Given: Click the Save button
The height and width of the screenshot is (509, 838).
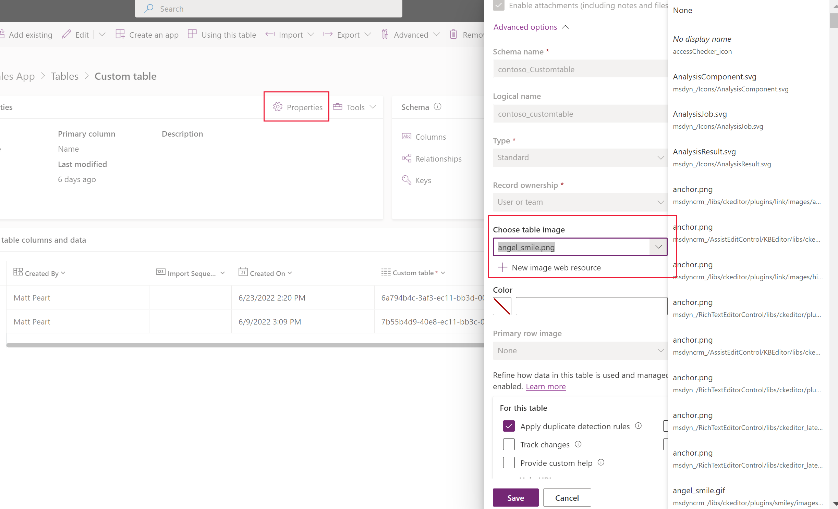Looking at the screenshot, I should tap(515, 498).
